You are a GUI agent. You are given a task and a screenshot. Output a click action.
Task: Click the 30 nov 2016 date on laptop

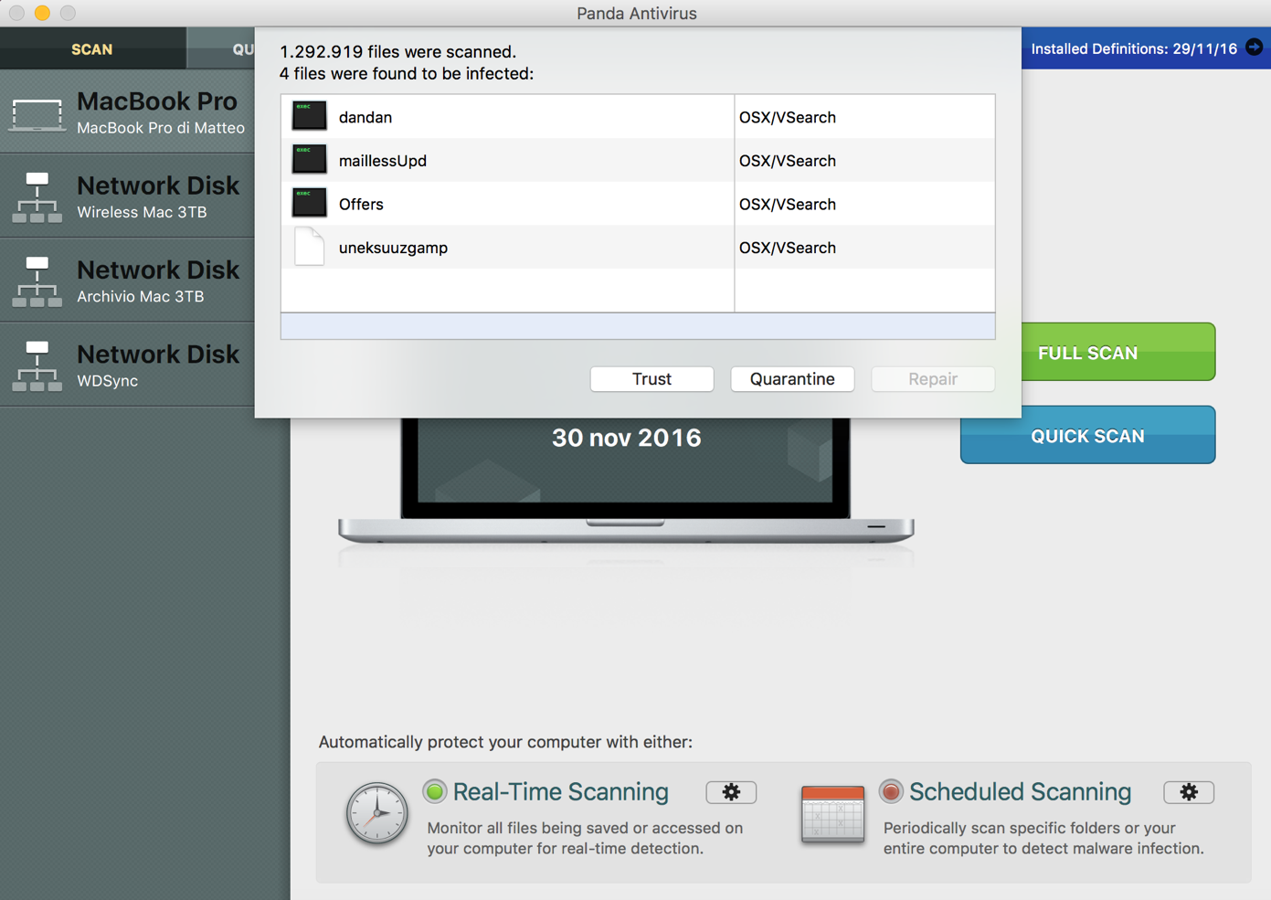[x=627, y=438]
